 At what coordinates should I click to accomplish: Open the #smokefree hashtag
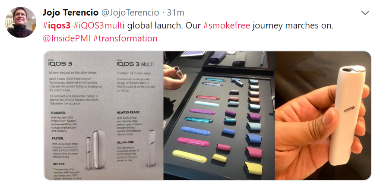[226, 25]
